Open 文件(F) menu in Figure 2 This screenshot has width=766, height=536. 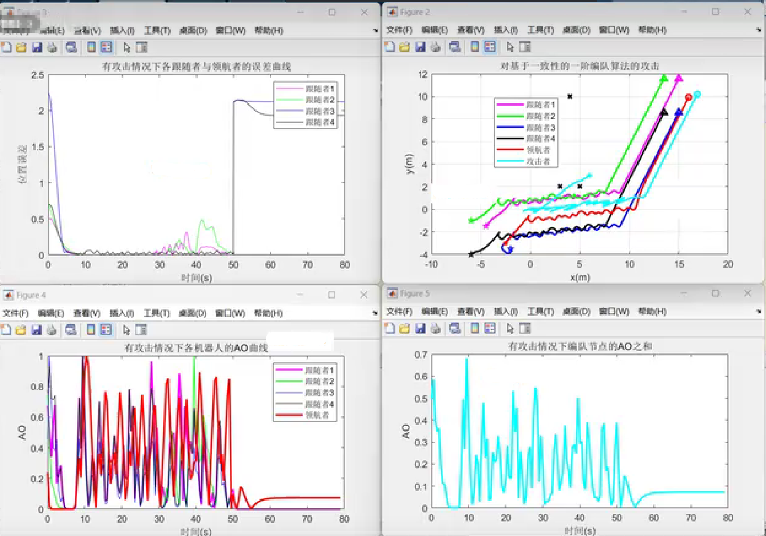[x=399, y=30]
